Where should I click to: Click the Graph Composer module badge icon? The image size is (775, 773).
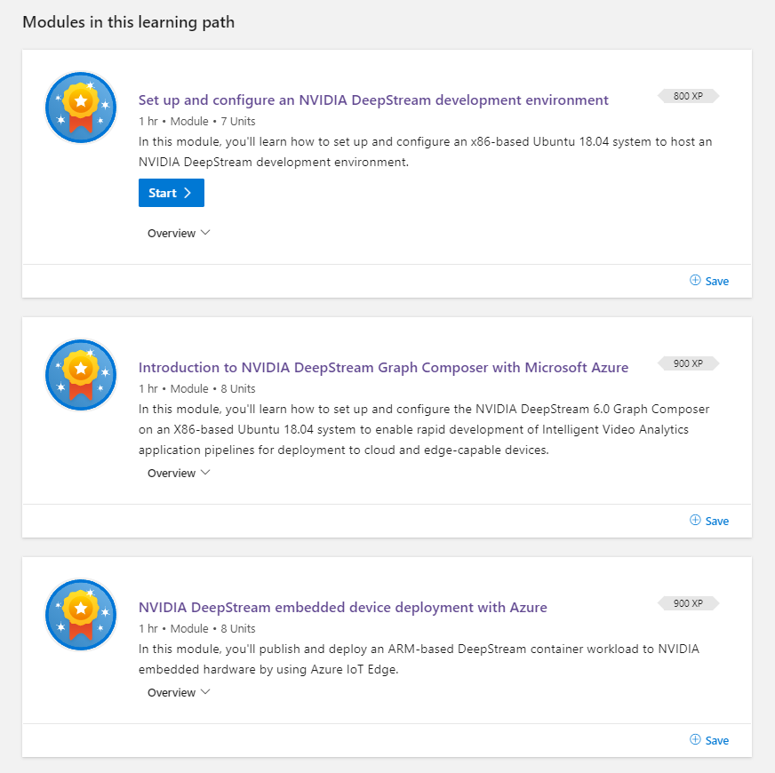(x=81, y=375)
